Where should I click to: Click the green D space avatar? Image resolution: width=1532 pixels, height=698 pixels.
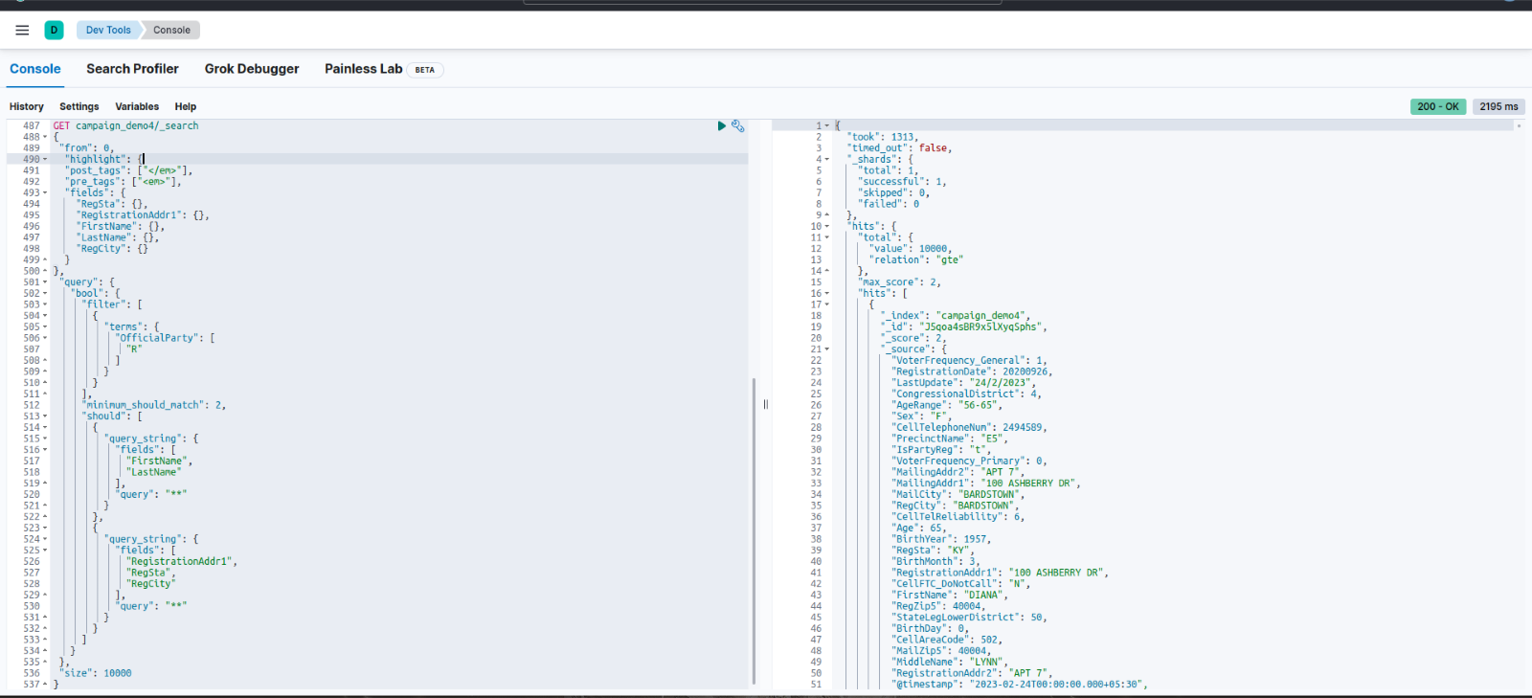click(x=54, y=30)
